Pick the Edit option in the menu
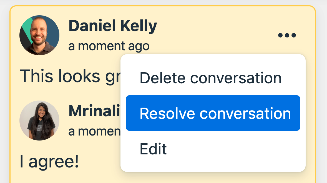 point(153,149)
